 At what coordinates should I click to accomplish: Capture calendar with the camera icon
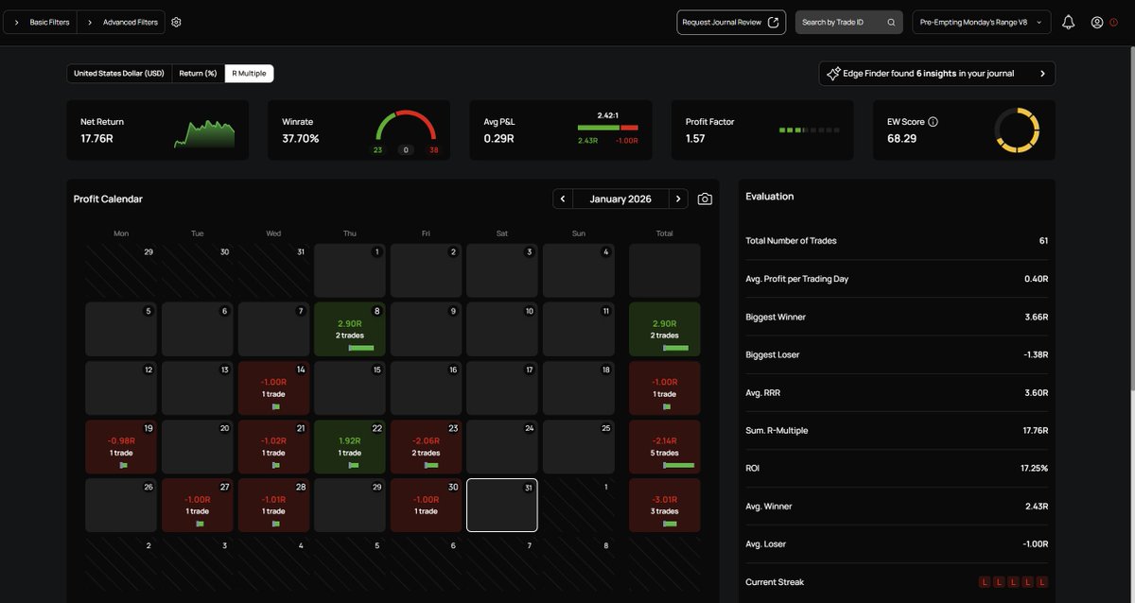click(705, 198)
